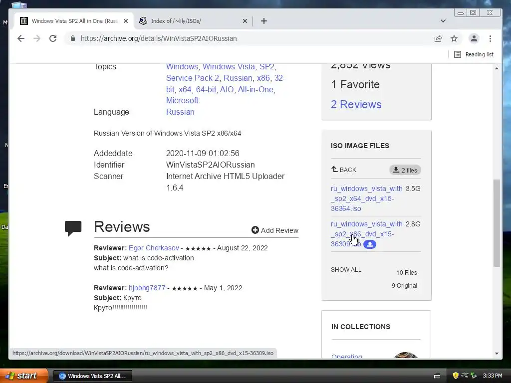This screenshot has height=383, width=511.
Task: Select the Windows Vista SP2 All taskbar button
Action: pyautogui.click(x=92, y=376)
